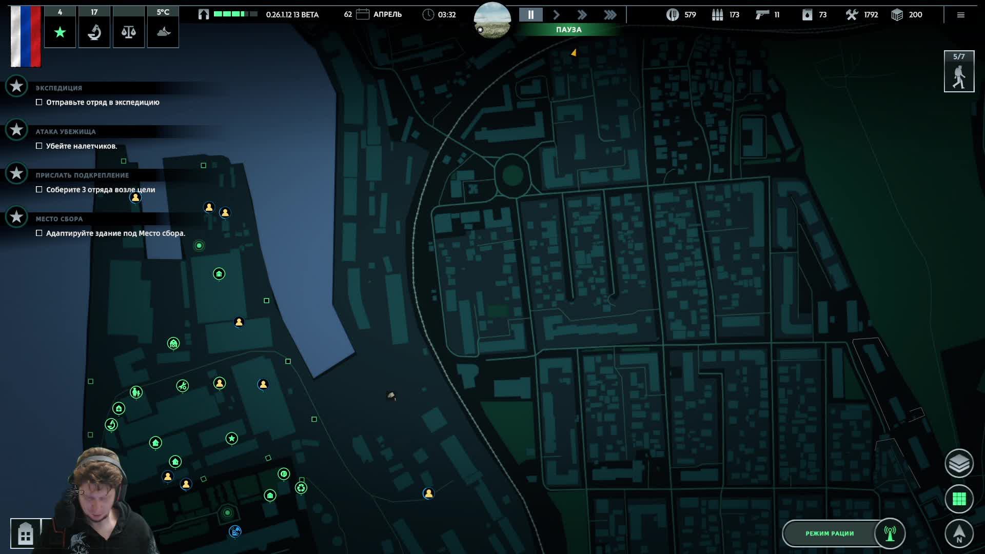Screen dimensions: 985x554
Task: Check 'Адаптируйте здание под Место сбора' box
Action: pyautogui.click(x=39, y=233)
